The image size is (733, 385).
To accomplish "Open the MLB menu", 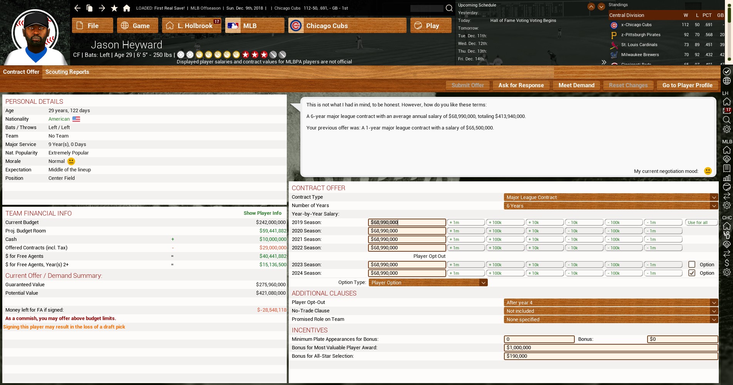I will tap(254, 25).
